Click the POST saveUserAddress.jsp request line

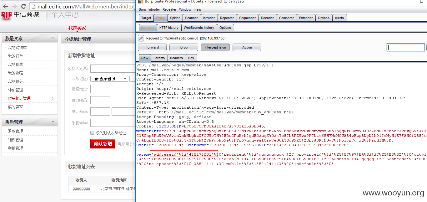point(205,65)
